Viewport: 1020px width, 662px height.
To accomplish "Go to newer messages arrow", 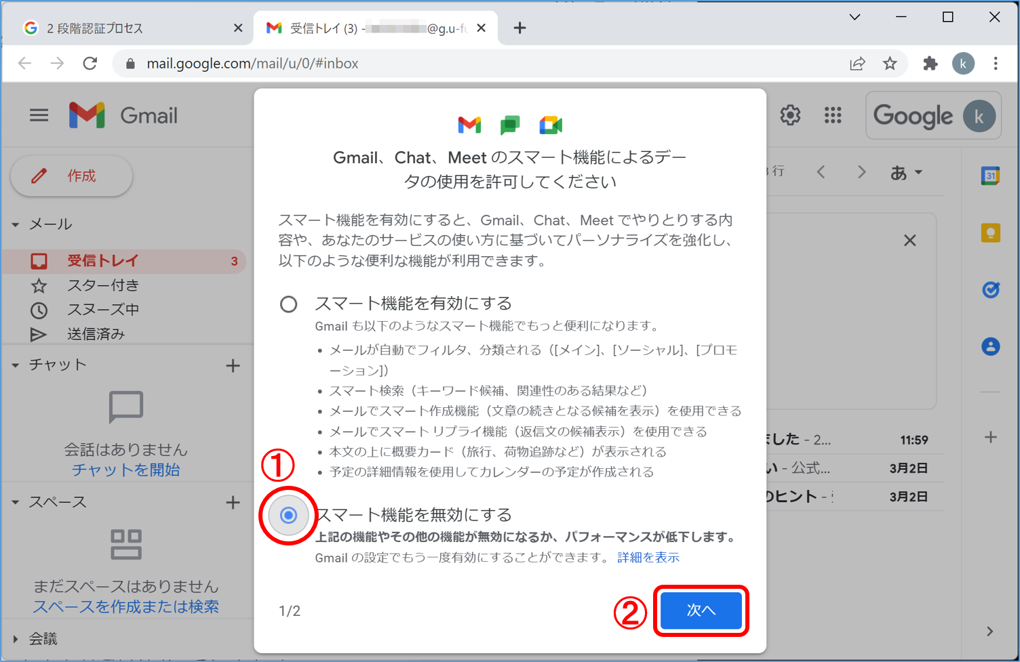I will tap(821, 172).
